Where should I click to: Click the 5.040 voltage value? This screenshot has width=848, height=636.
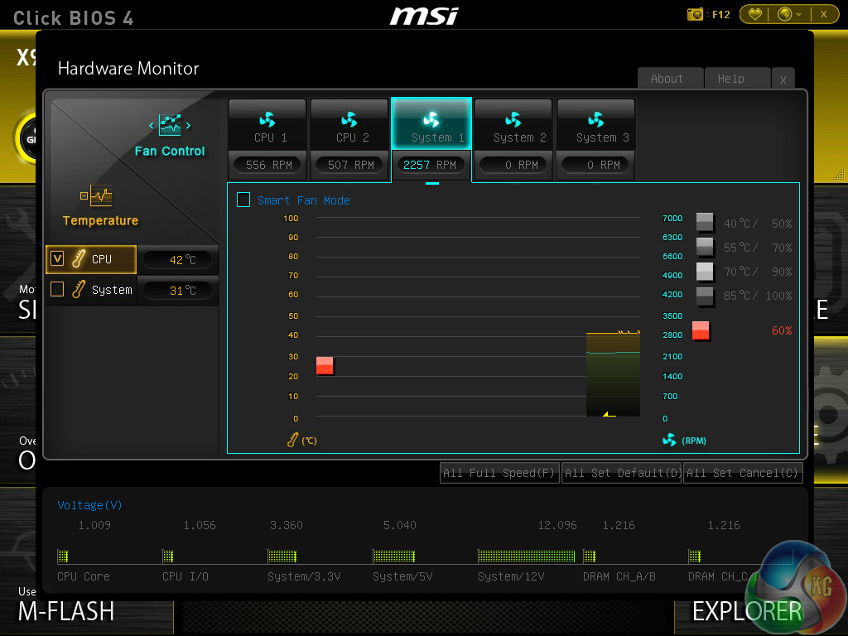click(400, 525)
